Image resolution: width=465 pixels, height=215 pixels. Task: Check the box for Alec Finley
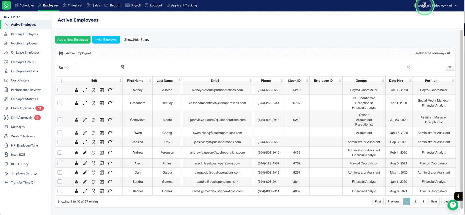coord(60,163)
